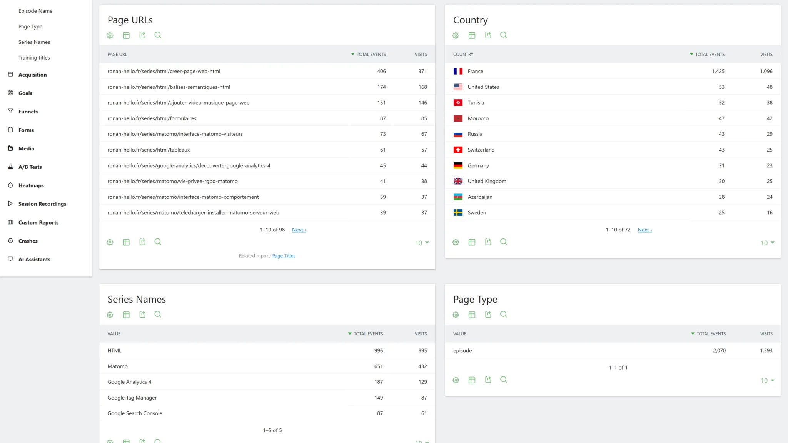788x443 pixels.
Task: Click table visualization icon in Country header
Action: coord(472,35)
